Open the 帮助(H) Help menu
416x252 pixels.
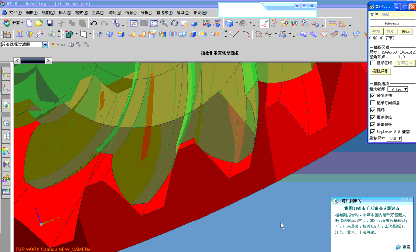pos(200,13)
